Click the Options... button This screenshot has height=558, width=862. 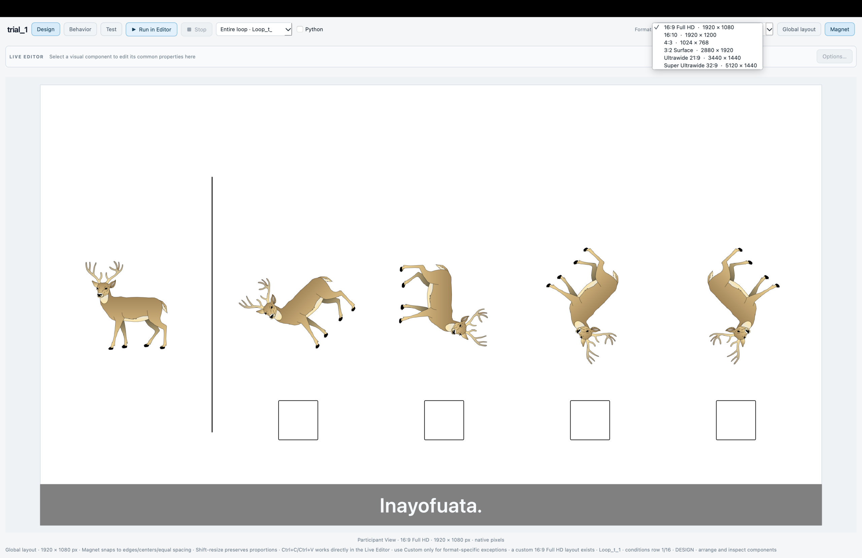pyautogui.click(x=834, y=57)
